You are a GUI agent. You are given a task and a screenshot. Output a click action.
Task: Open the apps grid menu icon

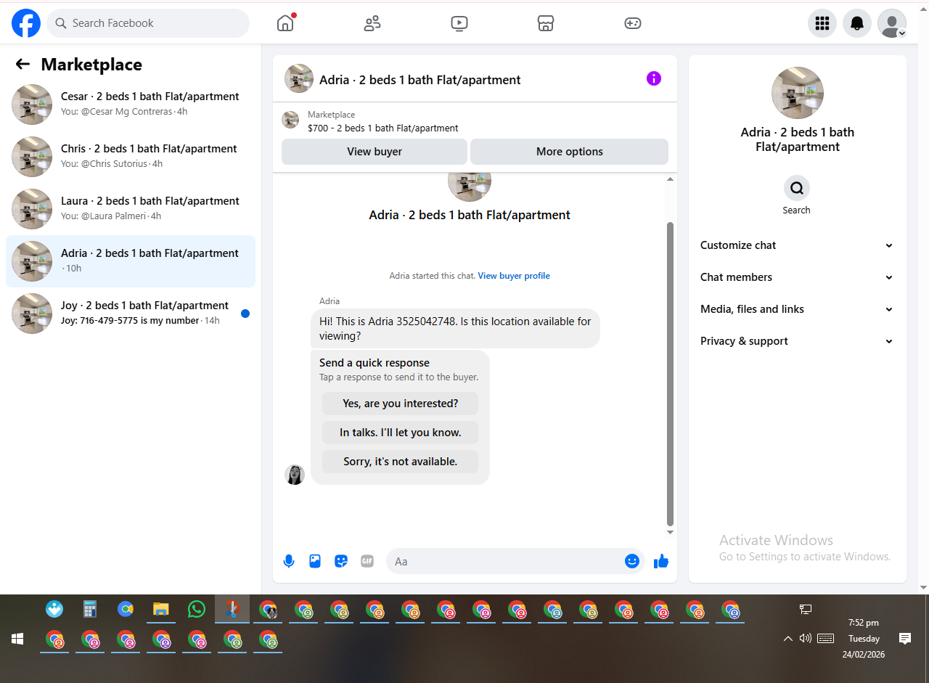click(822, 23)
